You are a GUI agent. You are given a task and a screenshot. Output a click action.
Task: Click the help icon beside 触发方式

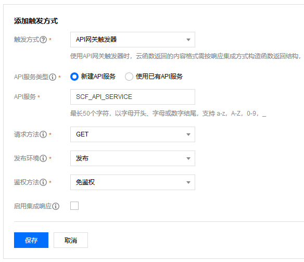point(43,40)
